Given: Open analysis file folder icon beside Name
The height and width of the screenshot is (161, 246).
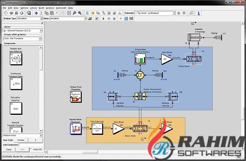Looking at the screenshot, I should pyautogui.click(x=90, y=19).
